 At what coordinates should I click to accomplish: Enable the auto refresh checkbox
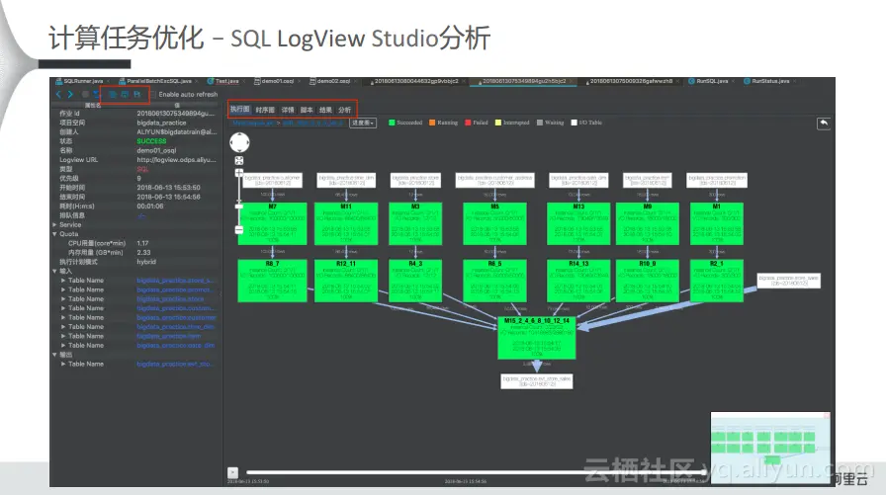point(153,94)
